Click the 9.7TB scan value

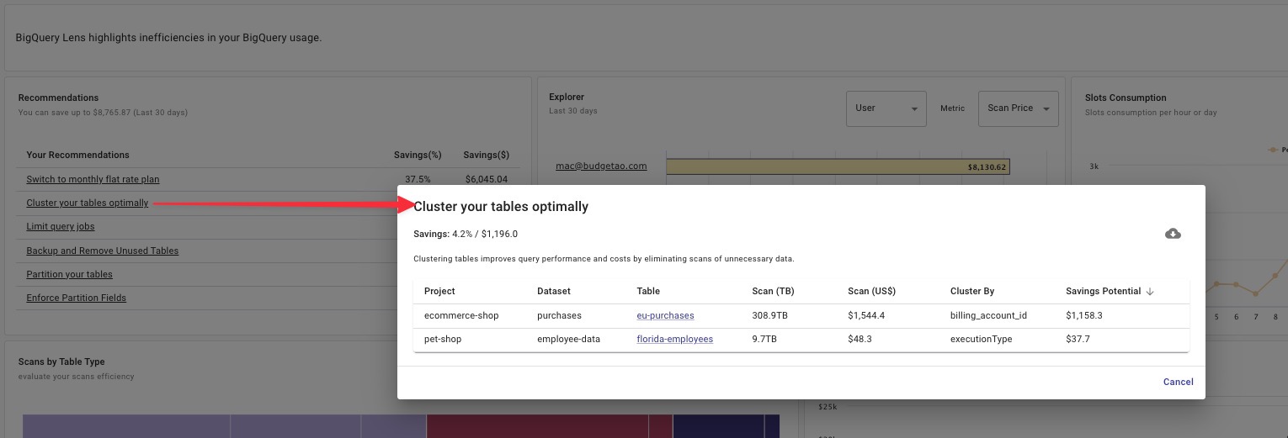[764, 339]
